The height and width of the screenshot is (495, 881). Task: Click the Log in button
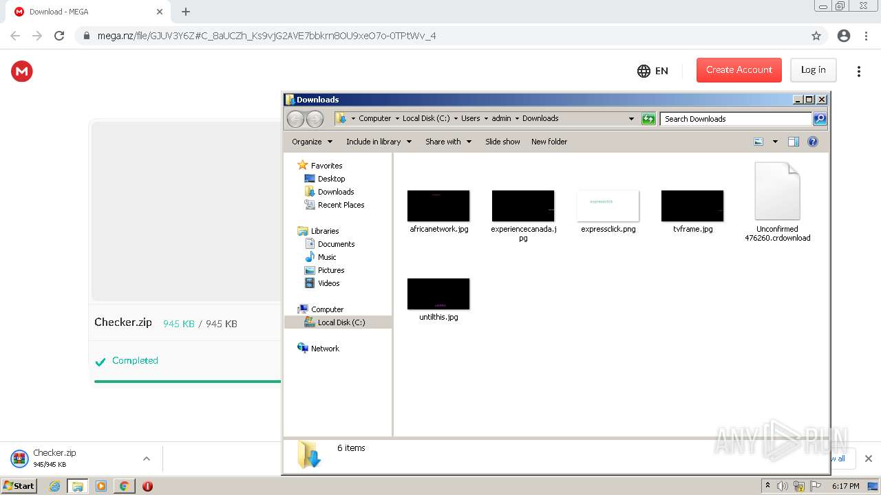click(x=813, y=70)
